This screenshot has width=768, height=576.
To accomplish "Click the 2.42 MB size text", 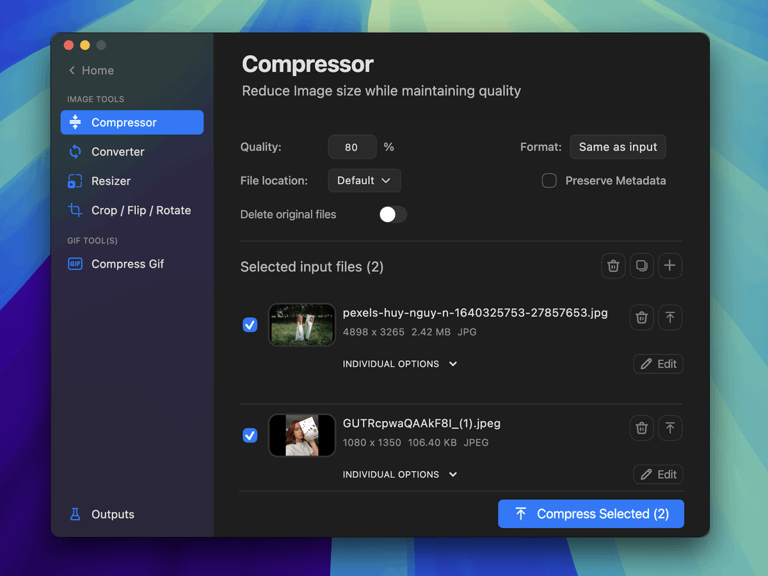I will click(x=431, y=332).
